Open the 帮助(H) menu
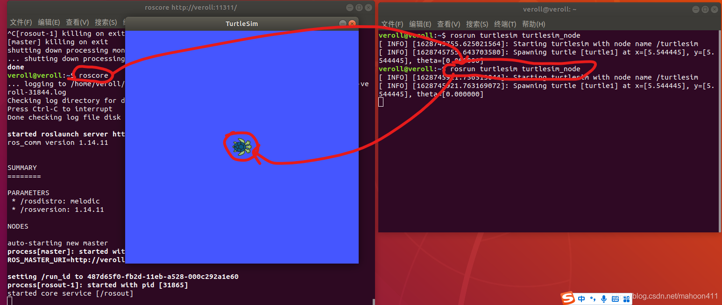Screen dimensions: 722x305 pyautogui.click(x=534, y=24)
